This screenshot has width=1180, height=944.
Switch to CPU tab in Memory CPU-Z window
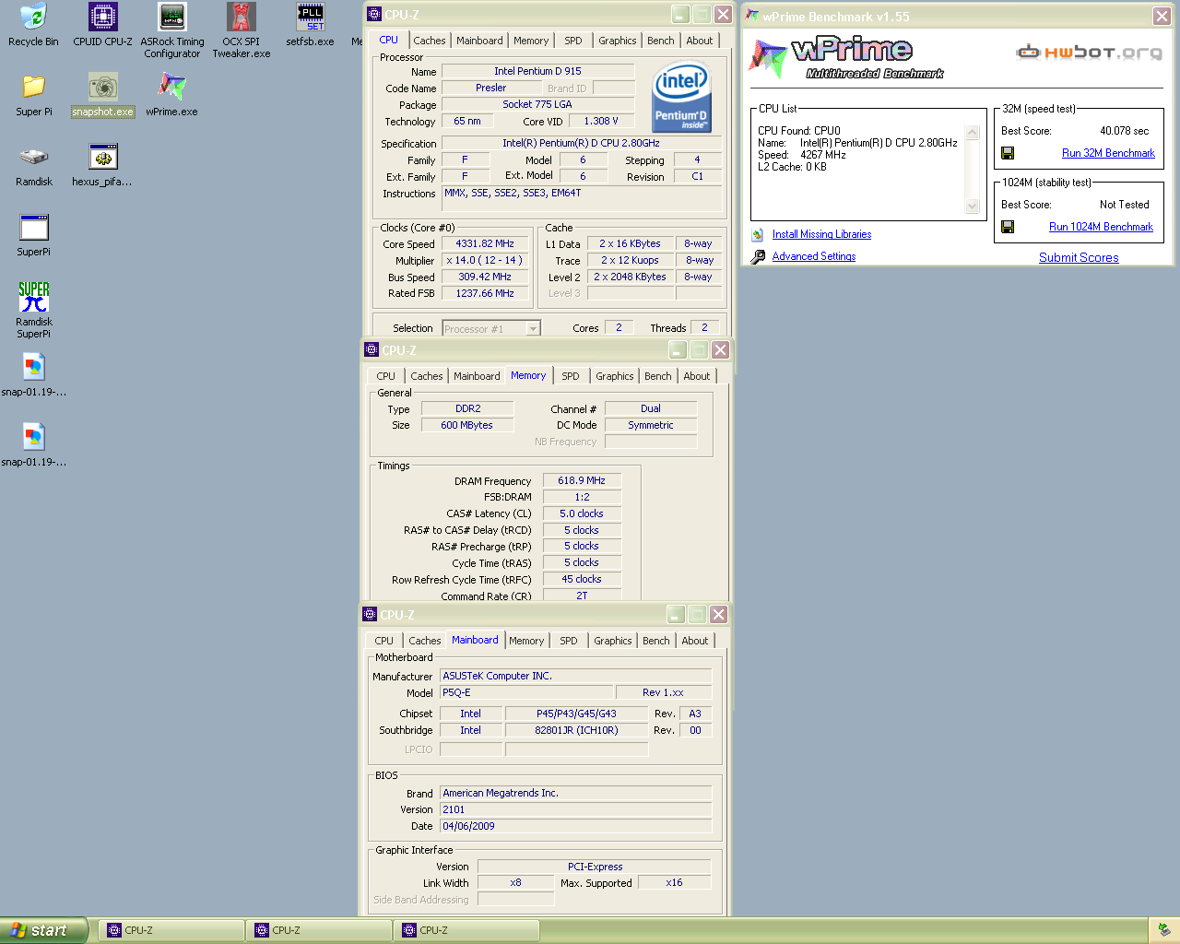385,376
